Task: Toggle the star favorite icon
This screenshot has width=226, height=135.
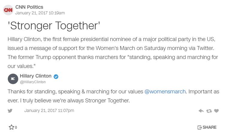Action: 11,127
